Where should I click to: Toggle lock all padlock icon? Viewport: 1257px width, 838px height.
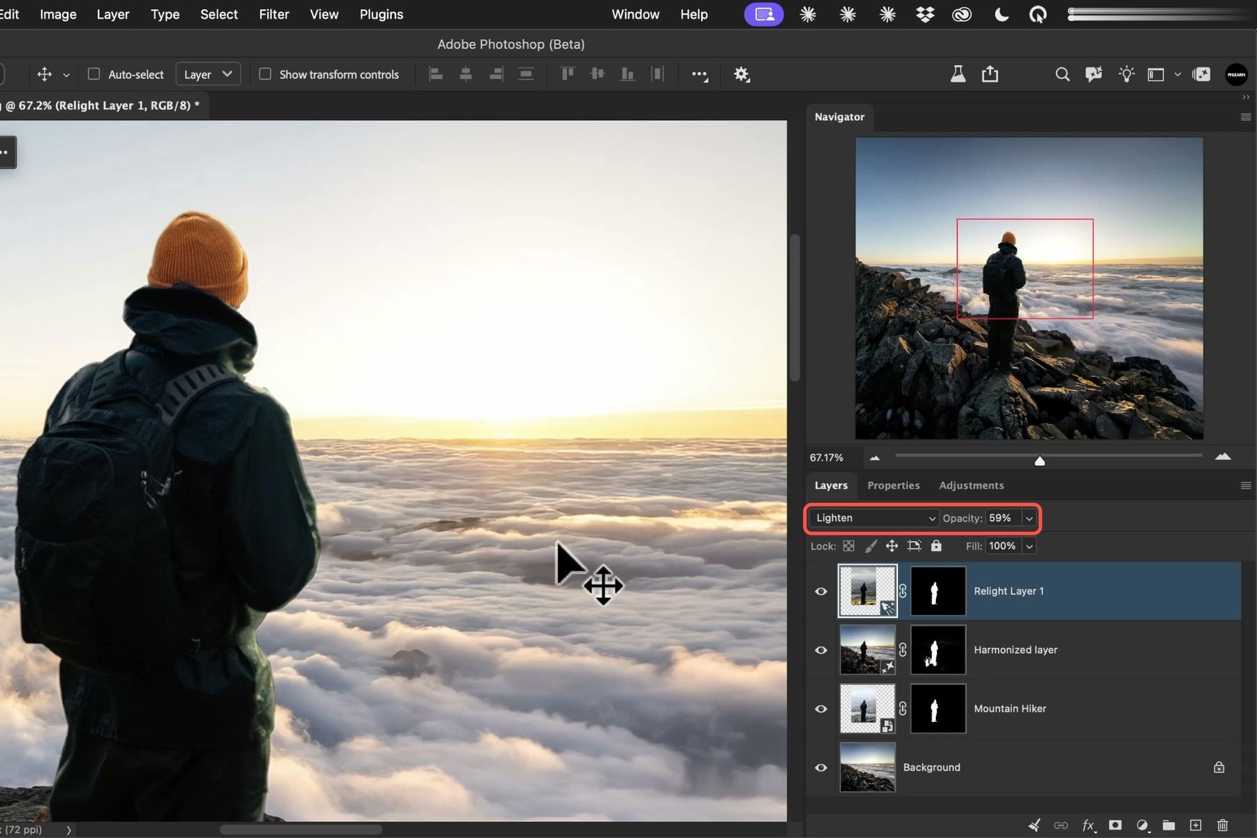(936, 545)
